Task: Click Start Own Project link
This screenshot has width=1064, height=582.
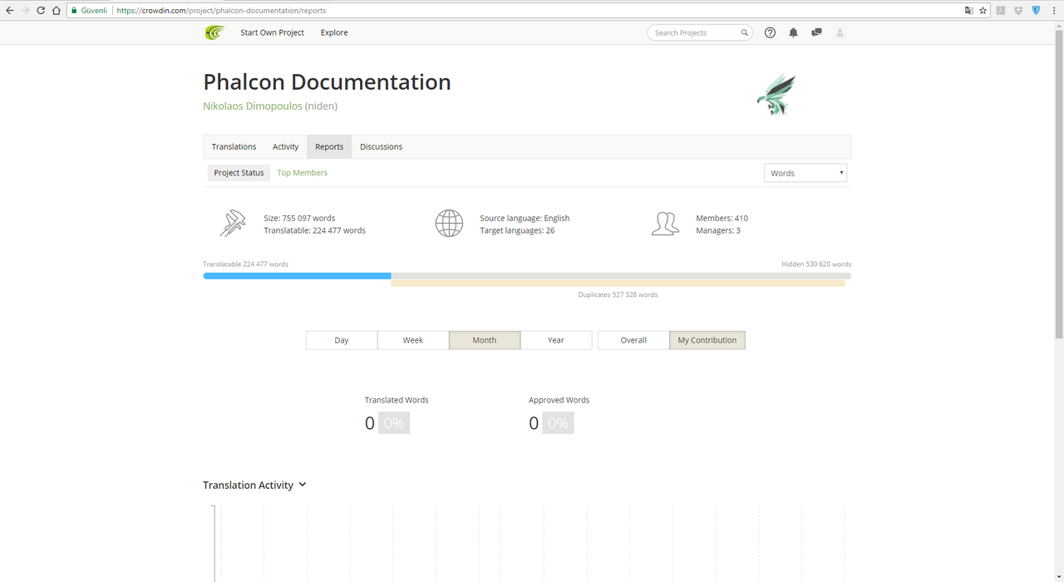Action: point(272,32)
